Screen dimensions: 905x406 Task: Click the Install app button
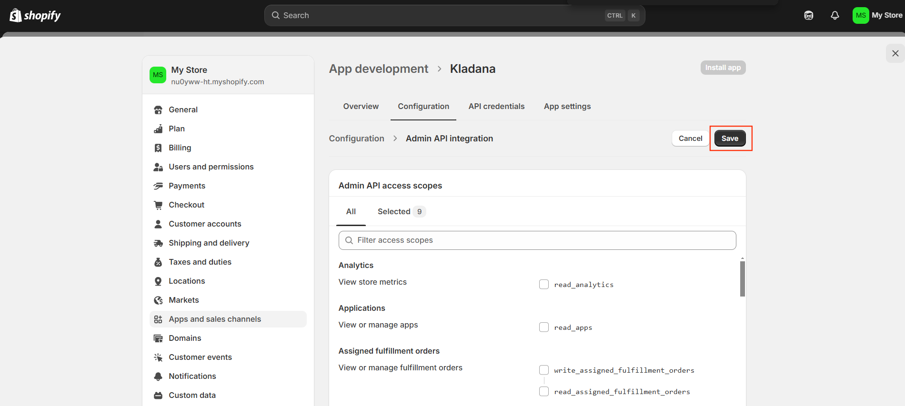click(x=723, y=68)
